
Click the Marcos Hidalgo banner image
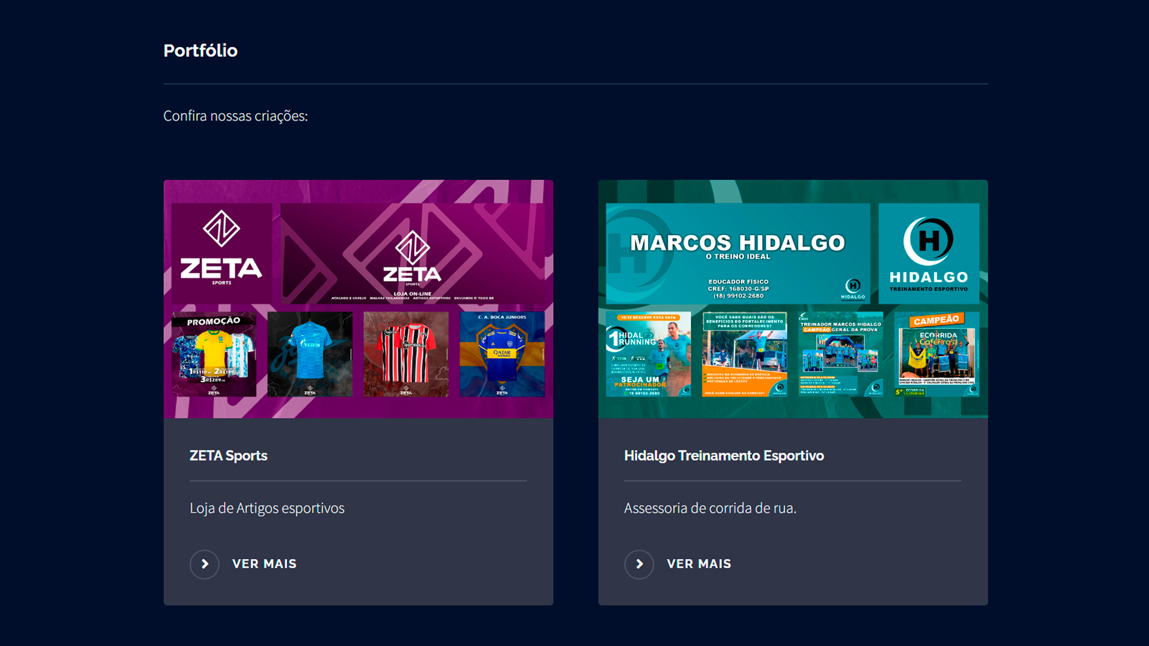(x=738, y=254)
